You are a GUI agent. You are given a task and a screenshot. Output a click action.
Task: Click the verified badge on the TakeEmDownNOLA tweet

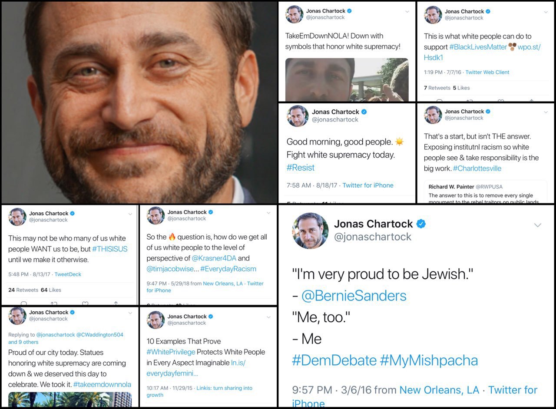coord(349,11)
